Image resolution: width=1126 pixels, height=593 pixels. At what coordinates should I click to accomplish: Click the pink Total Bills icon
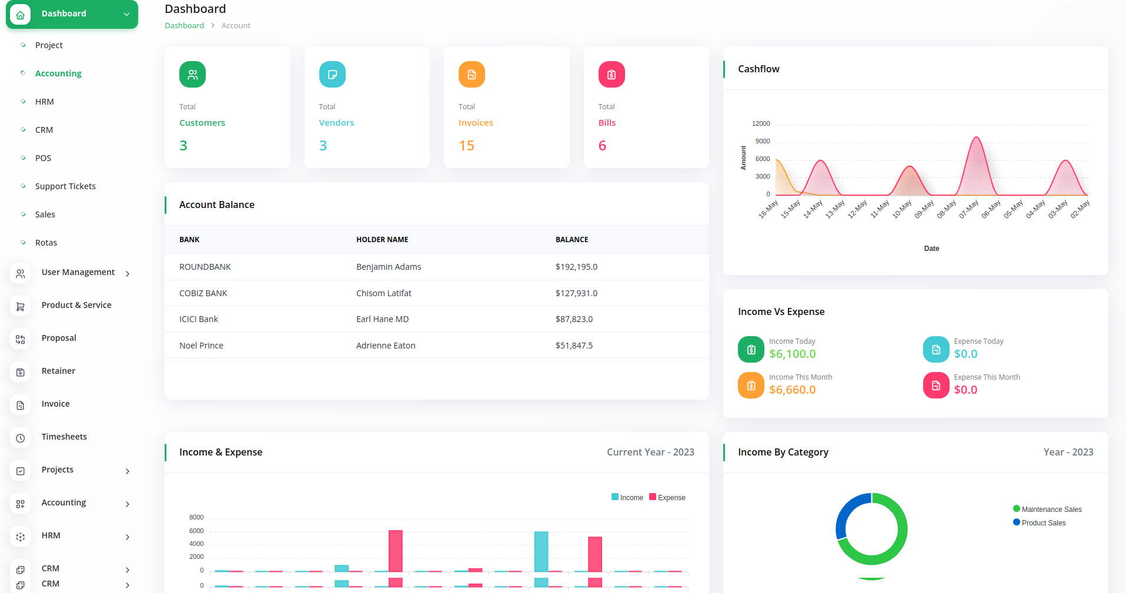[x=611, y=75]
